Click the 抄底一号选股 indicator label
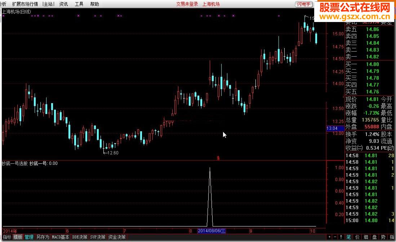 pos(15,163)
